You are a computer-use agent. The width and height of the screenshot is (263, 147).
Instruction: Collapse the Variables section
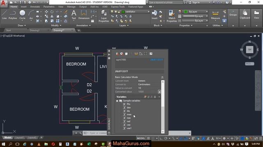[159, 97]
